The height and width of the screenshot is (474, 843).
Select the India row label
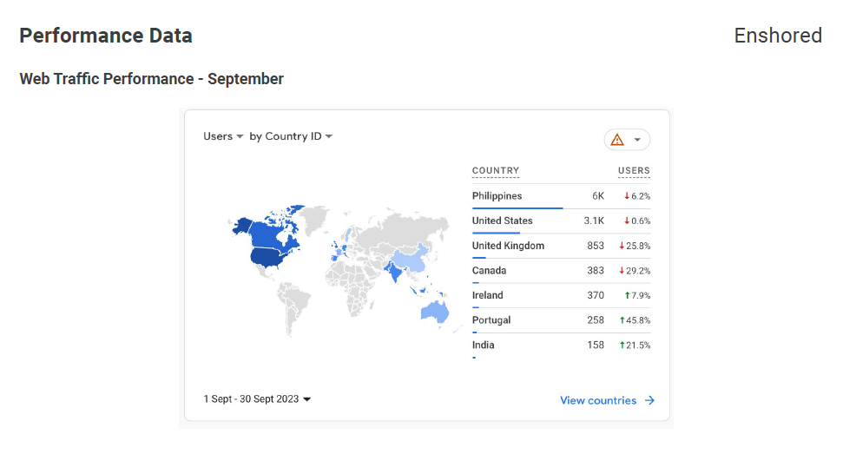coord(483,345)
